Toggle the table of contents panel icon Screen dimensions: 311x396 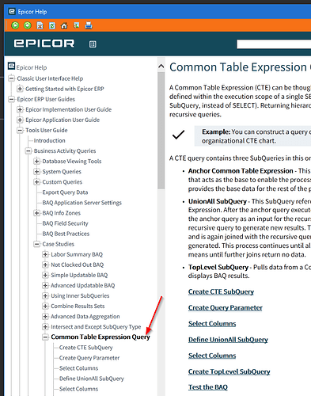(93, 44)
